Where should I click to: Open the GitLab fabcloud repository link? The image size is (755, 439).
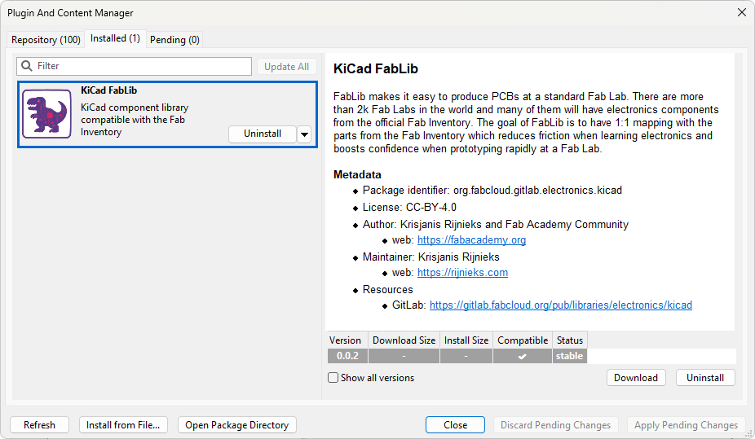point(560,305)
